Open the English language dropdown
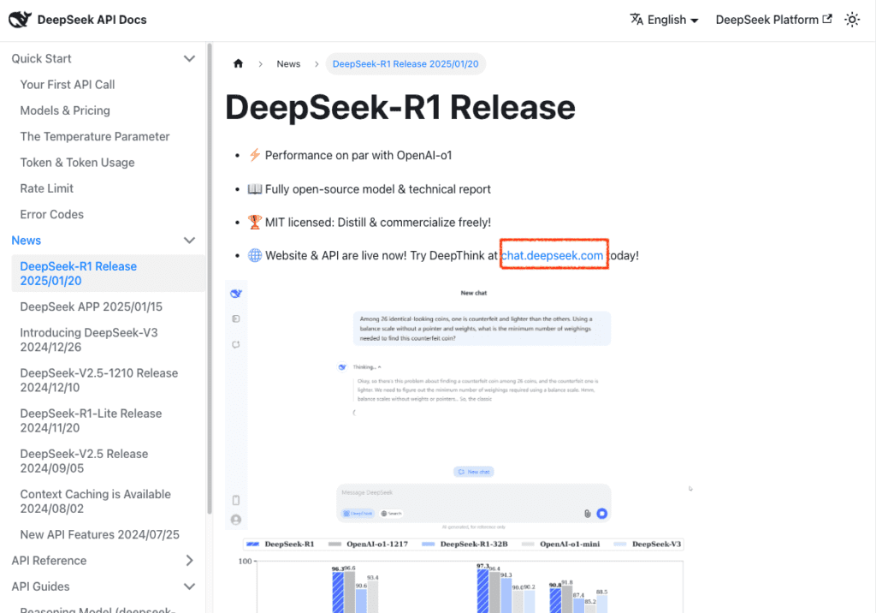 (x=665, y=20)
